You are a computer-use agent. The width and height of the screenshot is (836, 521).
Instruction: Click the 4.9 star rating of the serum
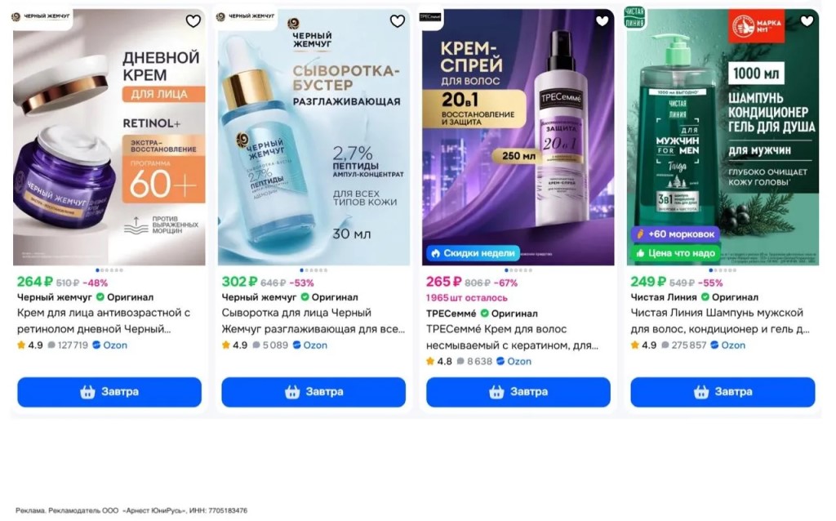tap(234, 345)
